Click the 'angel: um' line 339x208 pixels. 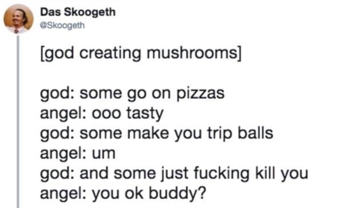pos(78,153)
